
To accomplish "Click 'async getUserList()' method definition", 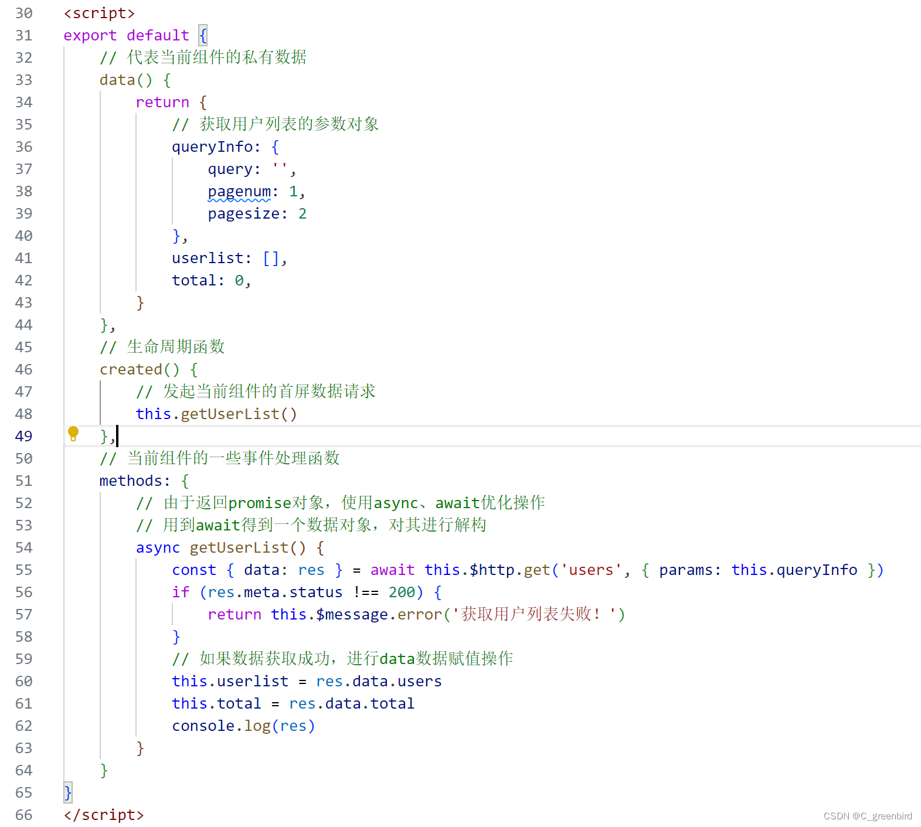I will [x=221, y=547].
